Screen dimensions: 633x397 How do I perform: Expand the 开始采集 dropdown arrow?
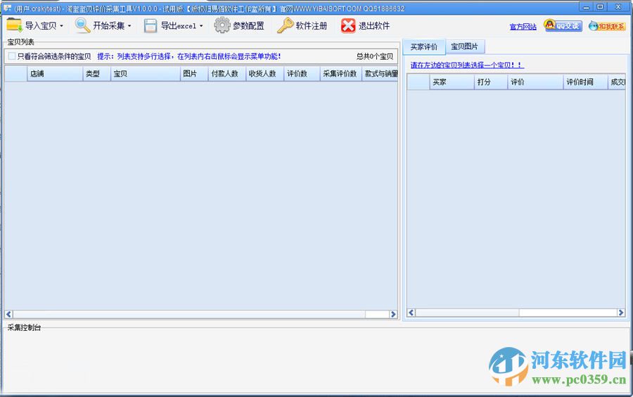click(129, 26)
